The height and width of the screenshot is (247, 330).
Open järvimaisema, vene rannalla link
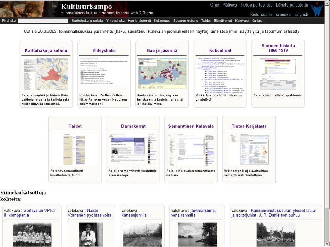[194, 213]
